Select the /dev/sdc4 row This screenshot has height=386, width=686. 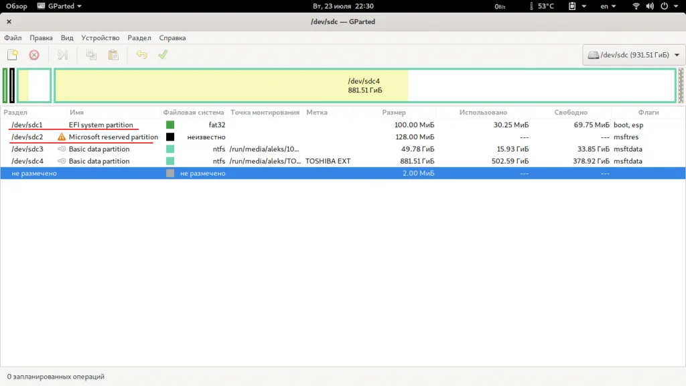[x=343, y=161]
